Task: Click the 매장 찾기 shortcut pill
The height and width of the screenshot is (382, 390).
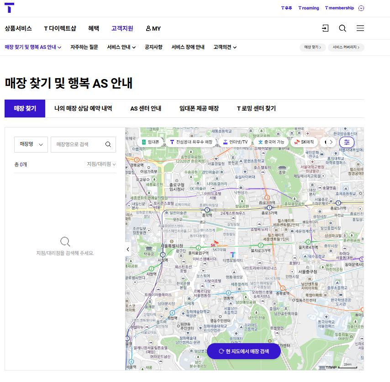Action: point(313,47)
